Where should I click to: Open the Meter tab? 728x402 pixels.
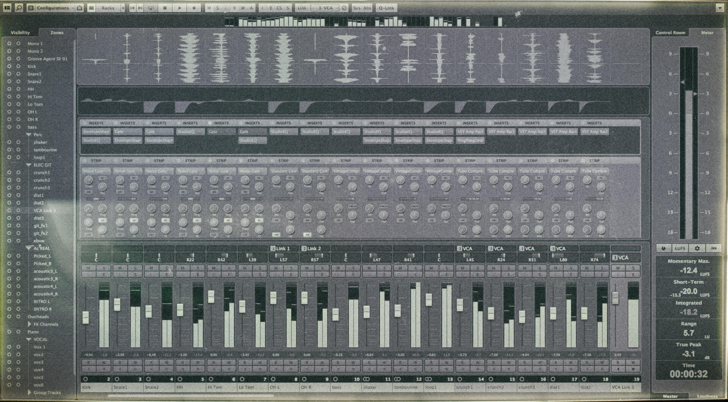[x=707, y=33]
